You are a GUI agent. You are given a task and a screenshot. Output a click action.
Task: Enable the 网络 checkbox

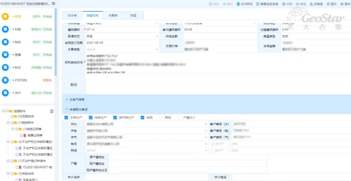click(161, 118)
